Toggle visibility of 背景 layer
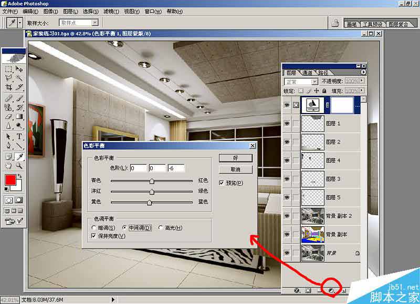420x304 pixels. pyautogui.click(x=287, y=253)
